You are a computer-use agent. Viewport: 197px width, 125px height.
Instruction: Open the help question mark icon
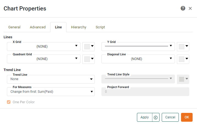click(x=183, y=9)
